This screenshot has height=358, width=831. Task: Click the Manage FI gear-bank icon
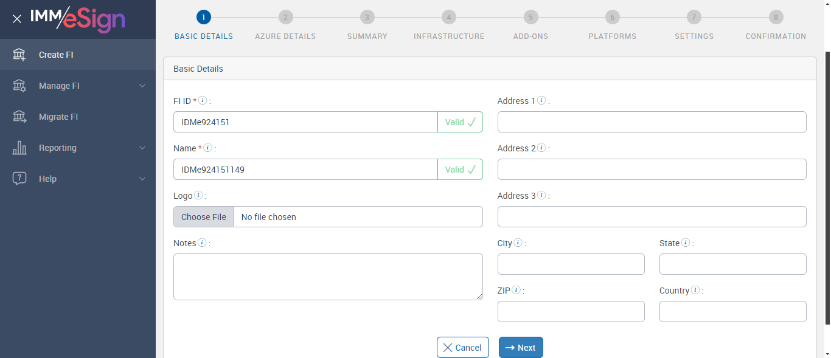tap(19, 86)
